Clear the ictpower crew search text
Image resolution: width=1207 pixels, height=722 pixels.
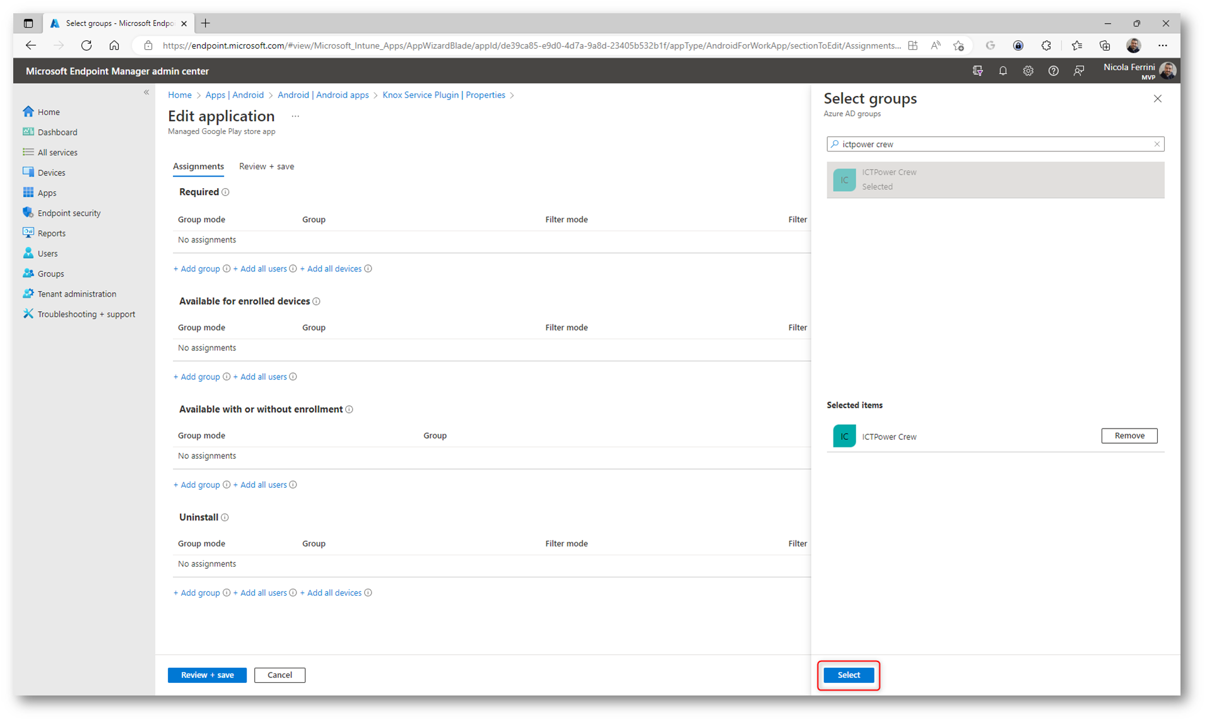[x=1157, y=144]
